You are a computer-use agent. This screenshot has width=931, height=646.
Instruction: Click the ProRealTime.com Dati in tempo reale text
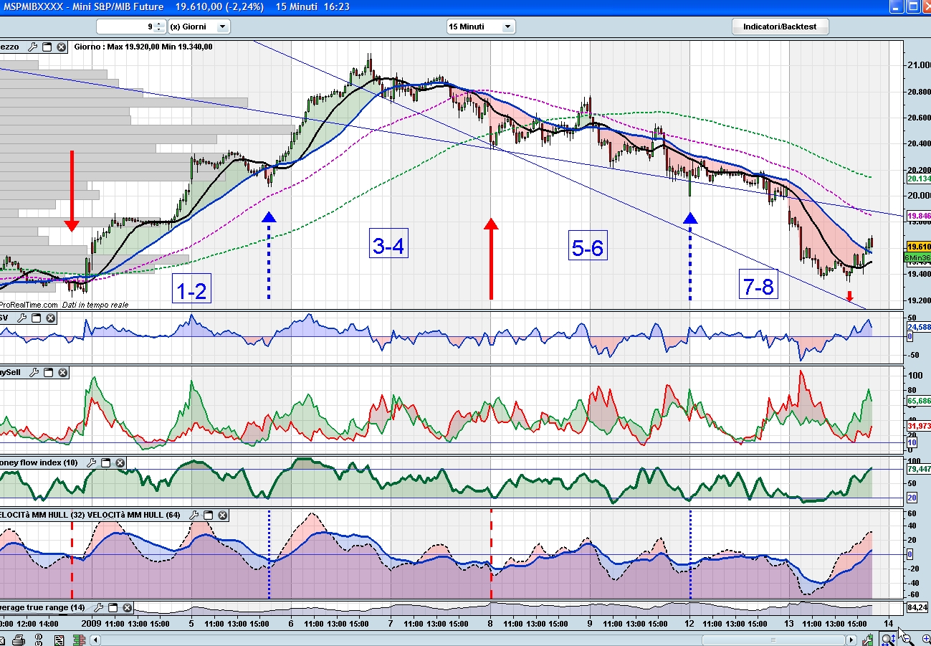(x=63, y=305)
